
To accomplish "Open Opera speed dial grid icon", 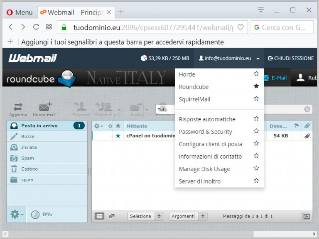I will coord(49,27).
